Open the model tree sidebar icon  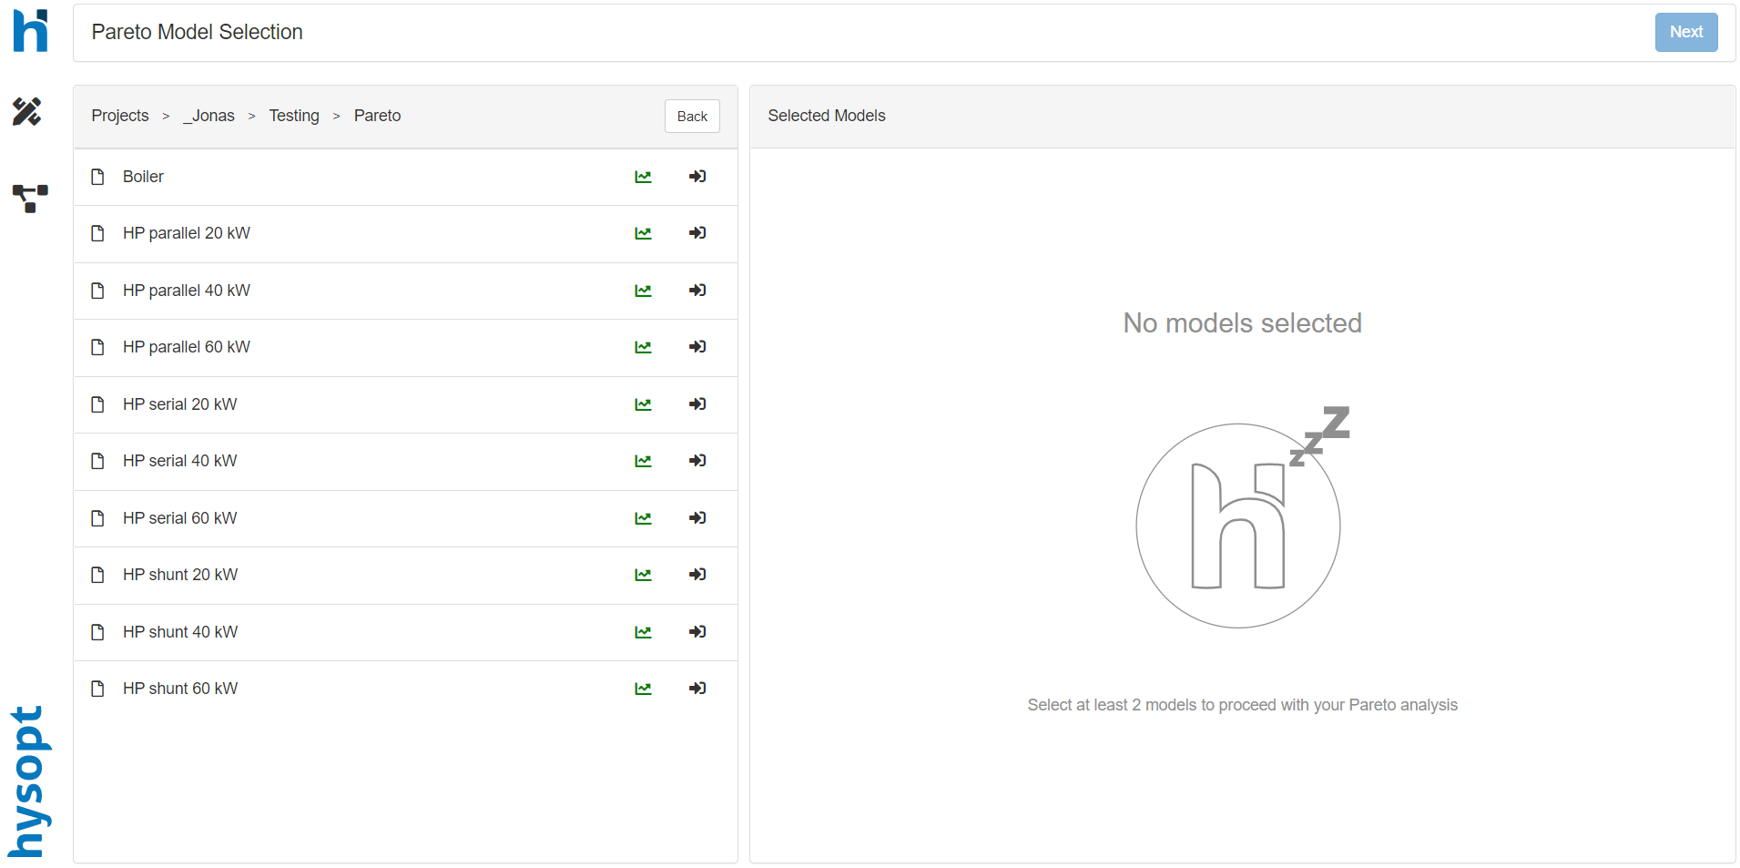pyautogui.click(x=30, y=198)
